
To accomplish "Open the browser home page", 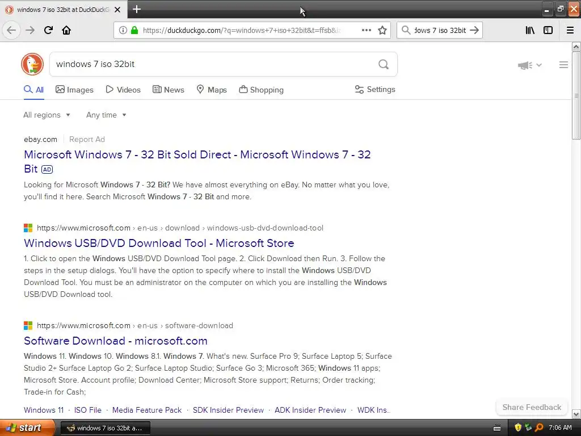I will (x=66, y=30).
